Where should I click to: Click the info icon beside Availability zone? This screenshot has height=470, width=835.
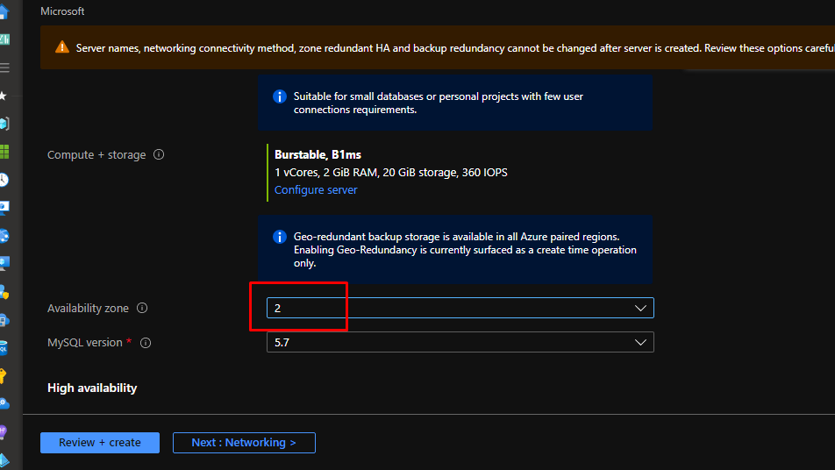point(142,309)
